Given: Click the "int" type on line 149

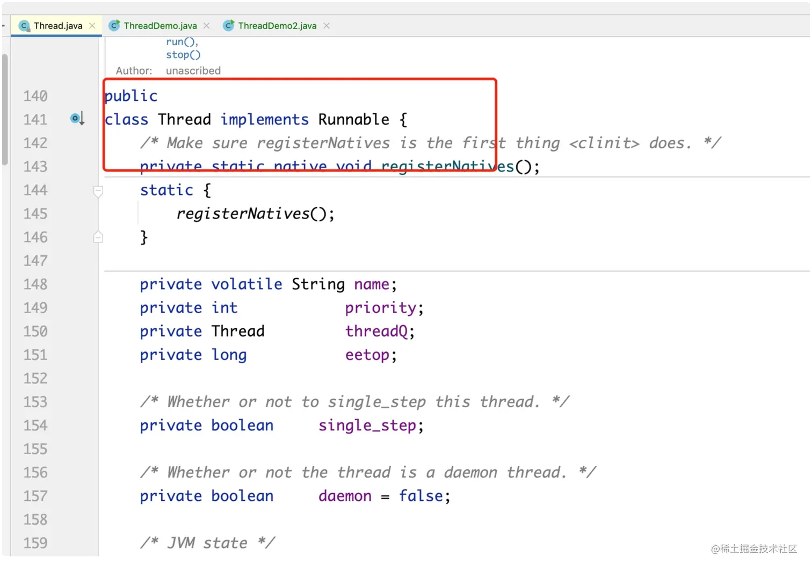Looking at the screenshot, I should (224, 308).
